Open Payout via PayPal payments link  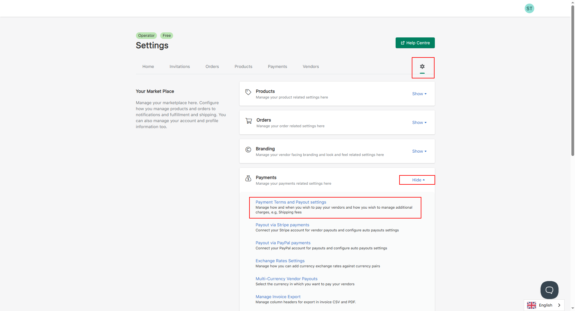tap(283, 243)
